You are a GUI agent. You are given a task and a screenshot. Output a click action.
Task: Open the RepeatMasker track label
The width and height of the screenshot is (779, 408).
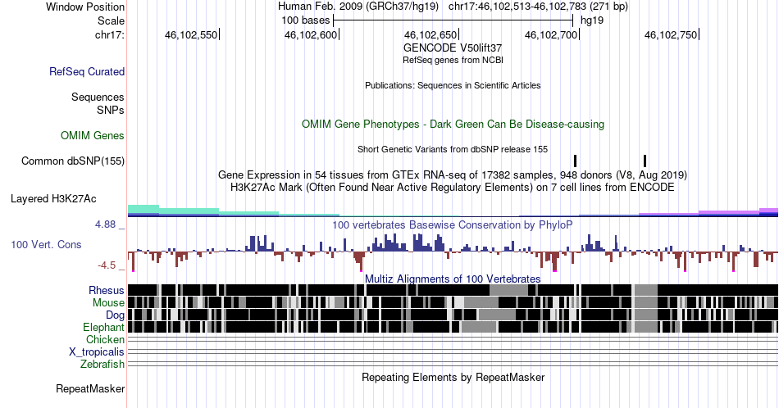point(90,388)
